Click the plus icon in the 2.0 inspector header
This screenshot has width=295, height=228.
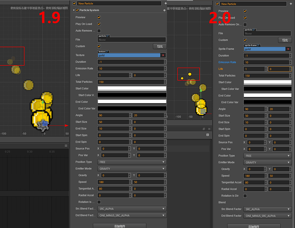pyautogui.click(x=291, y=4)
